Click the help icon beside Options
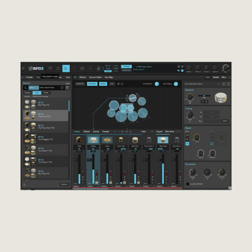252x252 pixels. tap(24, 185)
